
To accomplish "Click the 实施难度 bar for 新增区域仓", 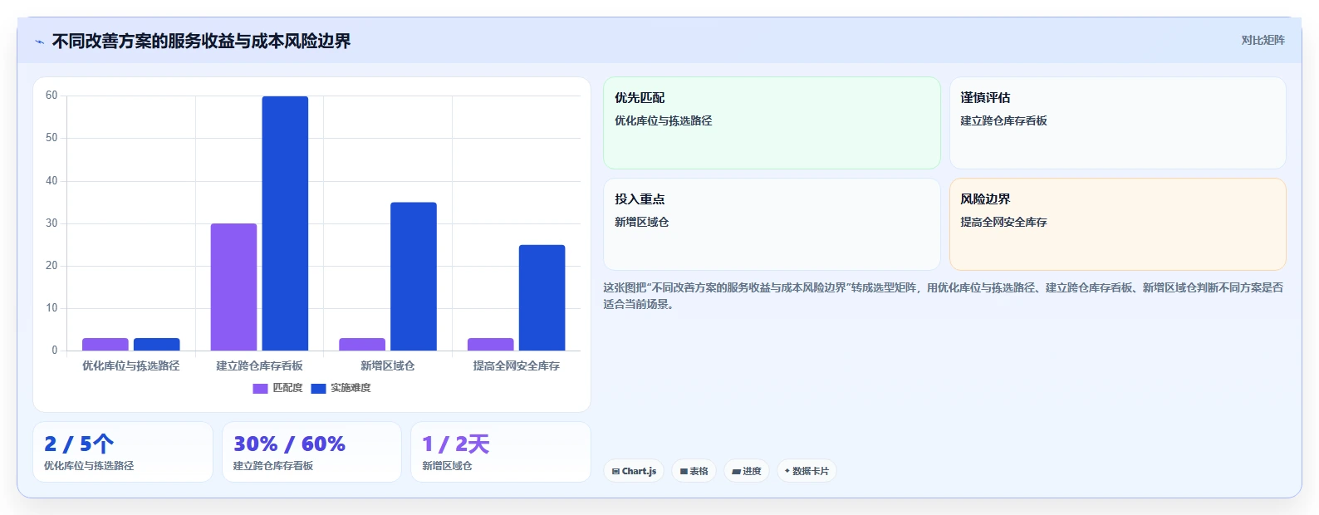I will pos(414,277).
